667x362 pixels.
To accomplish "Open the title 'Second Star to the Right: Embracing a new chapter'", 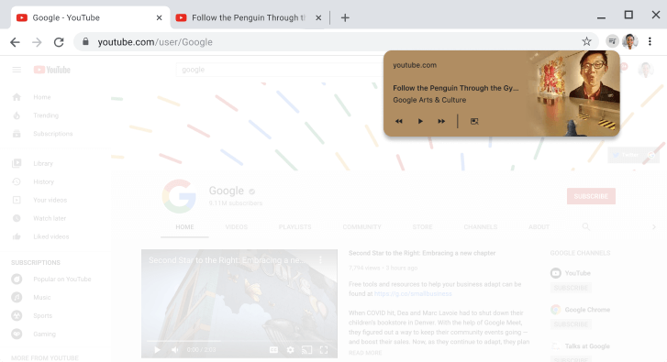I will (422, 253).
